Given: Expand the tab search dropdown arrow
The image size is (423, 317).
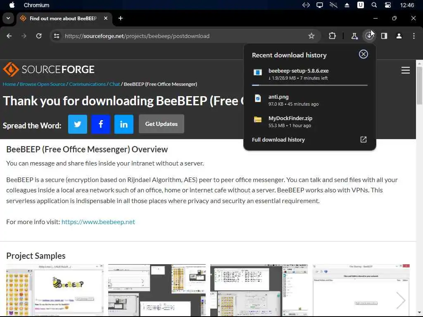Looking at the screenshot, I should (x=8, y=18).
